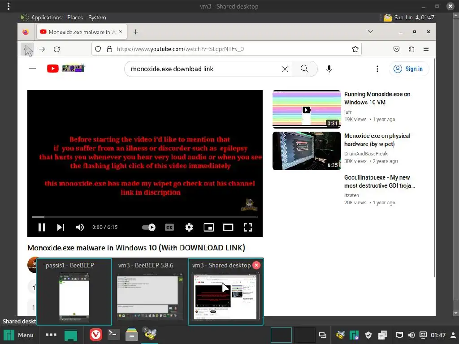Pause the YouTube video
Screen dimensions: 459x344
(x=42, y=227)
